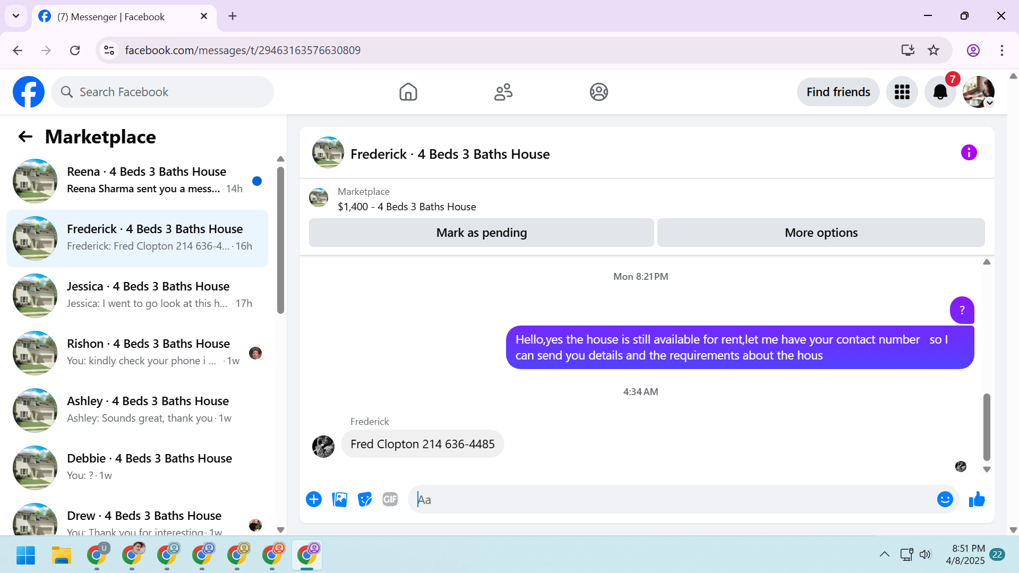Click the message input field Aa

click(x=672, y=499)
